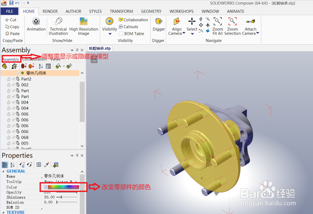
Task: Click the Save icon in quick access toolbar
Action: (11, 3)
